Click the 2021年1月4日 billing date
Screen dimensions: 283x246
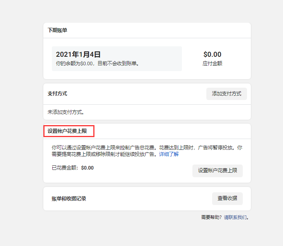point(78,54)
